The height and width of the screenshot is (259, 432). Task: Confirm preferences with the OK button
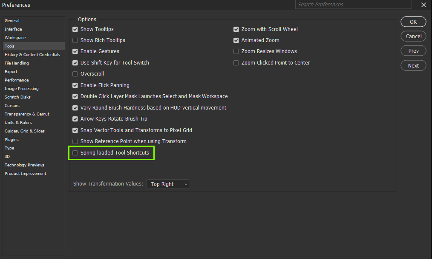coord(413,21)
